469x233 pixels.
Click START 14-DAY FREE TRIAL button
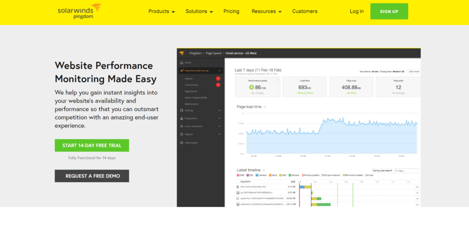92,145
